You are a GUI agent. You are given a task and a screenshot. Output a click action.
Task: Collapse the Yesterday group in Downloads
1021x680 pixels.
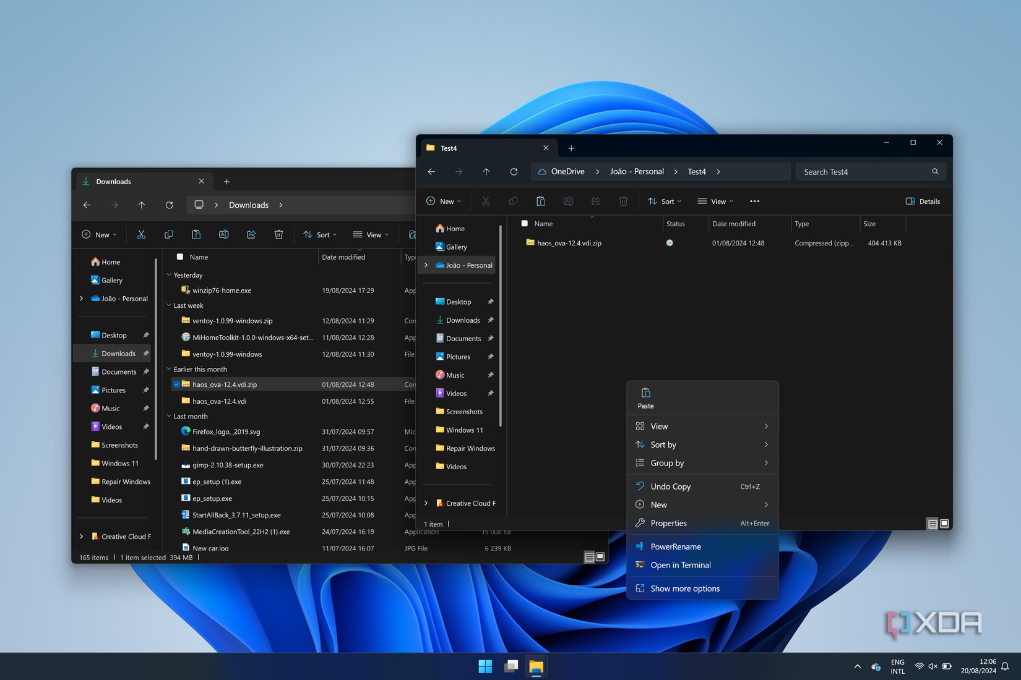(x=169, y=274)
